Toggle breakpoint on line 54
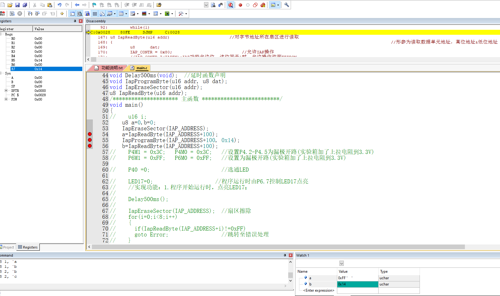500x296 pixels. coord(90,134)
